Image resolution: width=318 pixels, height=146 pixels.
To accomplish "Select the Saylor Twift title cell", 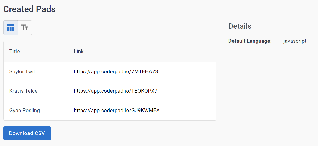I will click(23, 72).
